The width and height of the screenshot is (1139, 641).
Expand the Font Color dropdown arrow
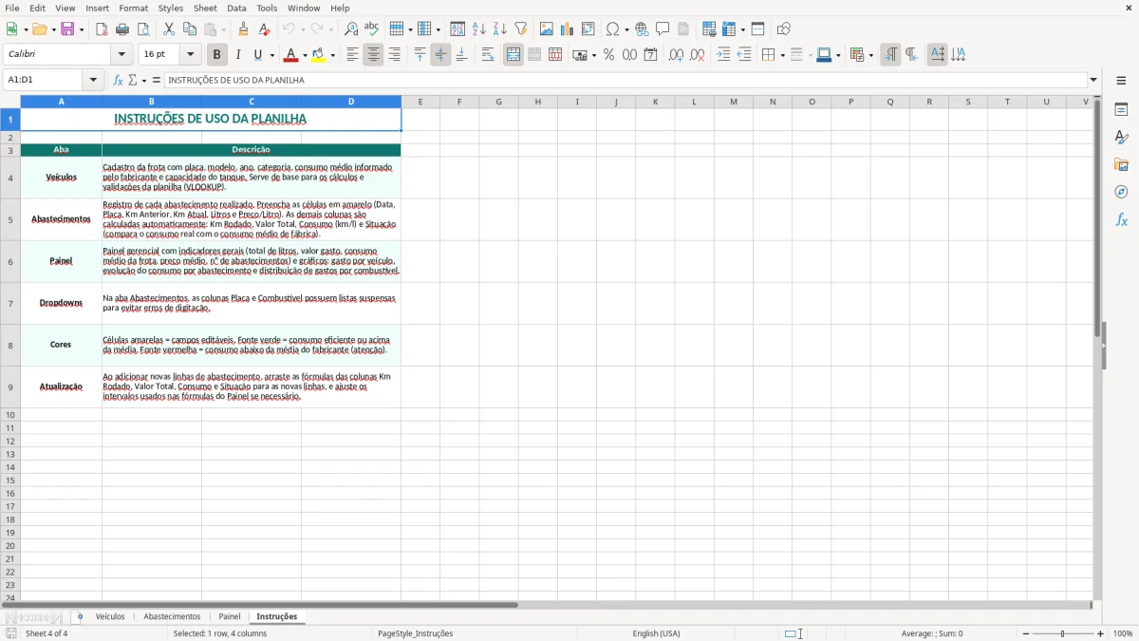click(304, 55)
